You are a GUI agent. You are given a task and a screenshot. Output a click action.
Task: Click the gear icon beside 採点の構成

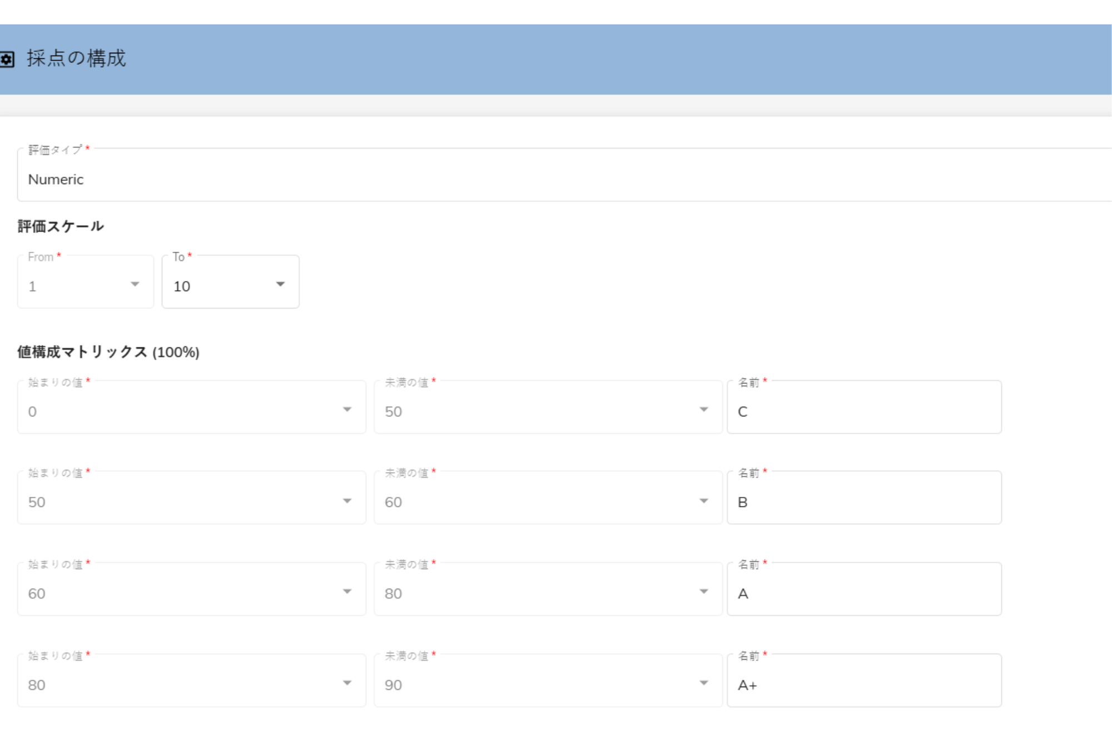(x=7, y=59)
